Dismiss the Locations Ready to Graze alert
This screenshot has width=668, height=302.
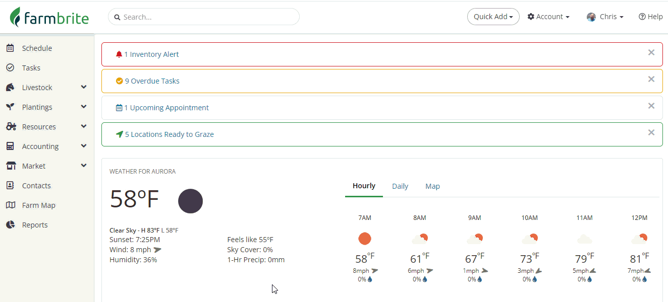tap(651, 132)
